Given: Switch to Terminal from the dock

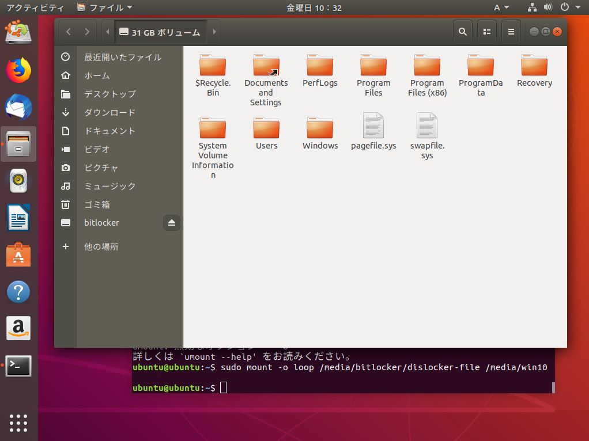Looking at the screenshot, I should pyautogui.click(x=18, y=366).
